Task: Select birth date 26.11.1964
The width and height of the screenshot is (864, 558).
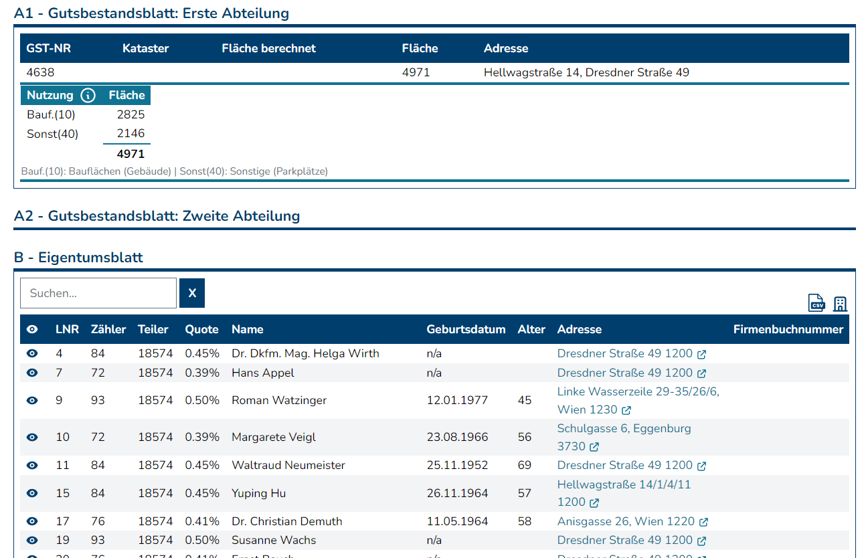Action: tap(458, 493)
